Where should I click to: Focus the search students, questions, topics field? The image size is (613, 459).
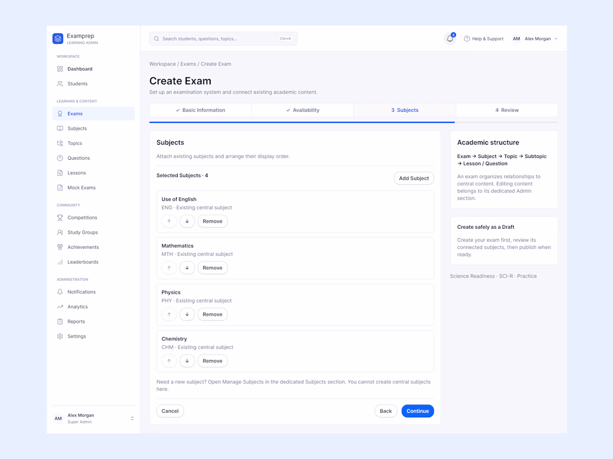[x=223, y=38]
